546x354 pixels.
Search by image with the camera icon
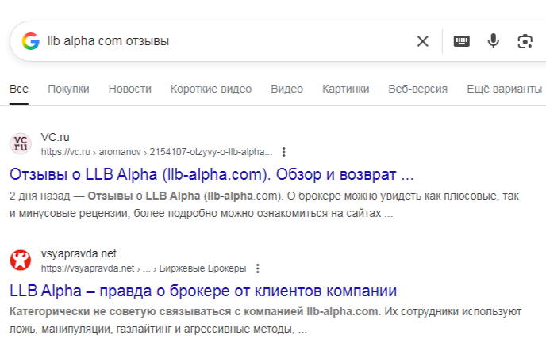point(525,41)
